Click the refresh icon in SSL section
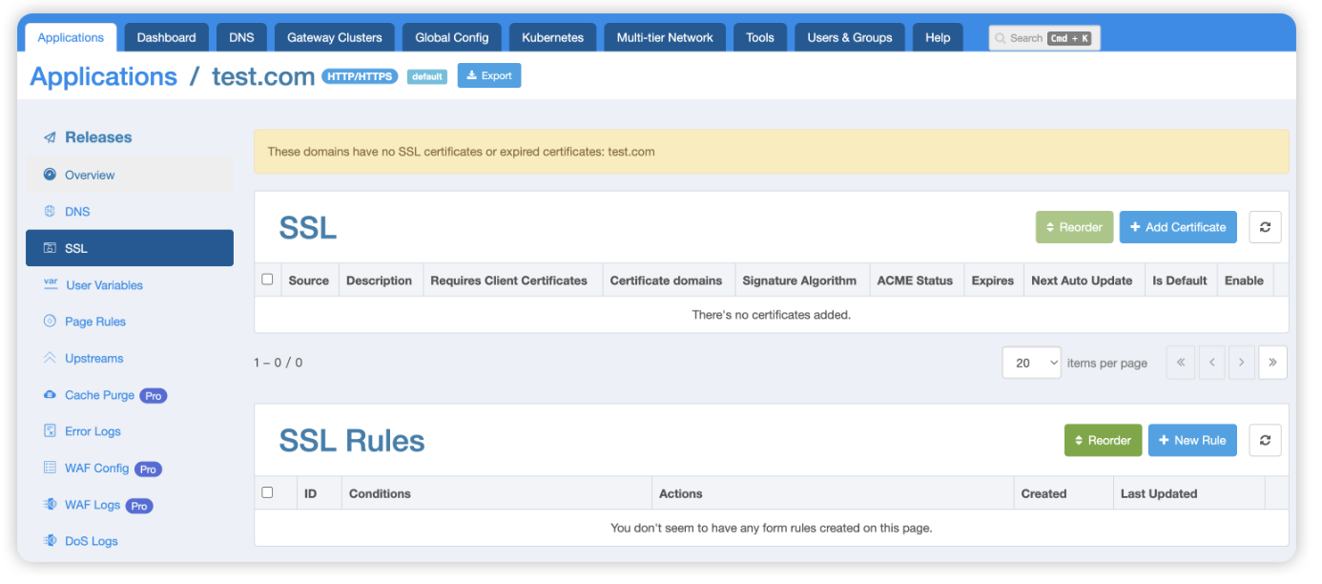This screenshot has height=584, width=1322. (1265, 227)
